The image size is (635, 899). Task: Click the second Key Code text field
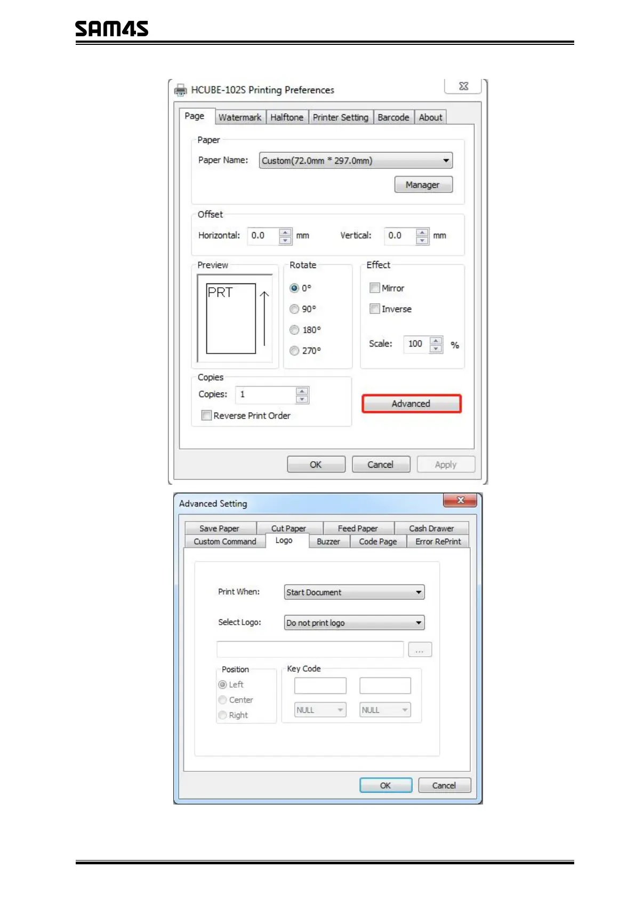(385, 685)
